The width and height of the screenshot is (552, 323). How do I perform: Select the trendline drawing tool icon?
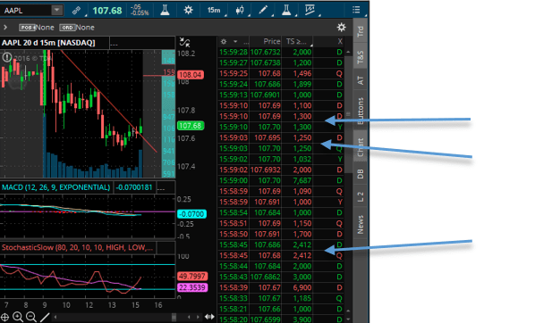[x=45, y=318]
